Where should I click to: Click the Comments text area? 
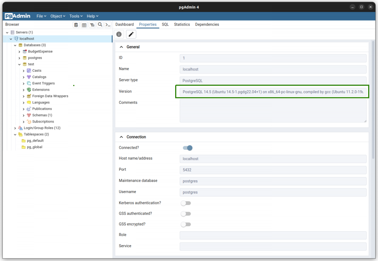coord(273,111)
